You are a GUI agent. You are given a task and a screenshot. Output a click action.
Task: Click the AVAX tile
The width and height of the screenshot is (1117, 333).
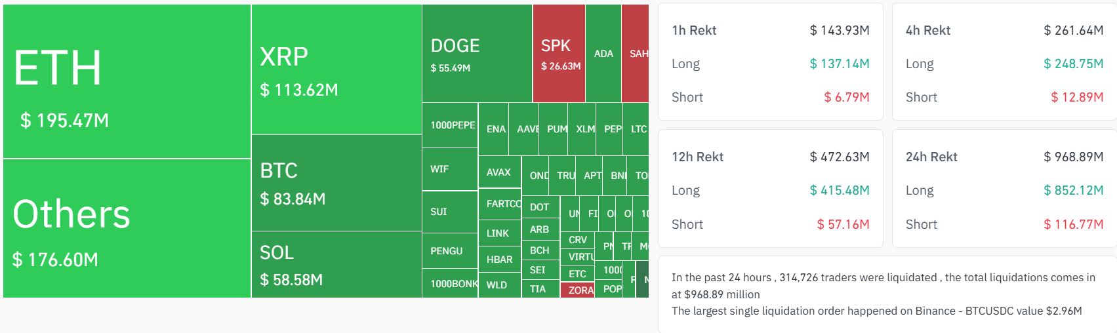click(x=500, y=172)
